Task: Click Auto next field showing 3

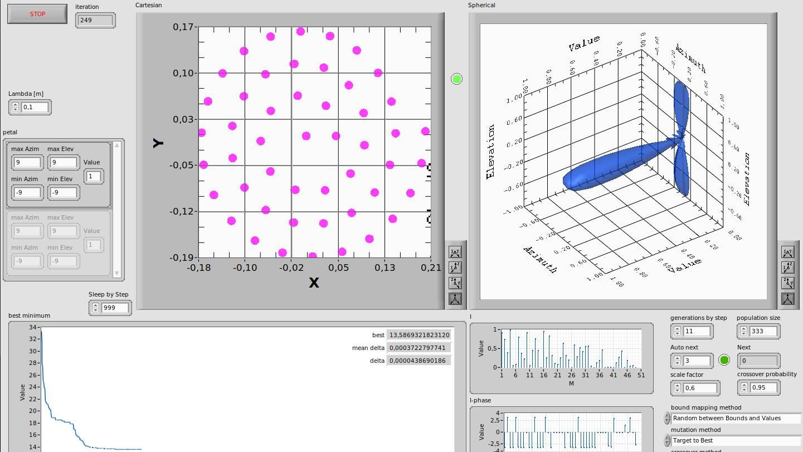Action: pyautogui.click(x=697, y=361)
